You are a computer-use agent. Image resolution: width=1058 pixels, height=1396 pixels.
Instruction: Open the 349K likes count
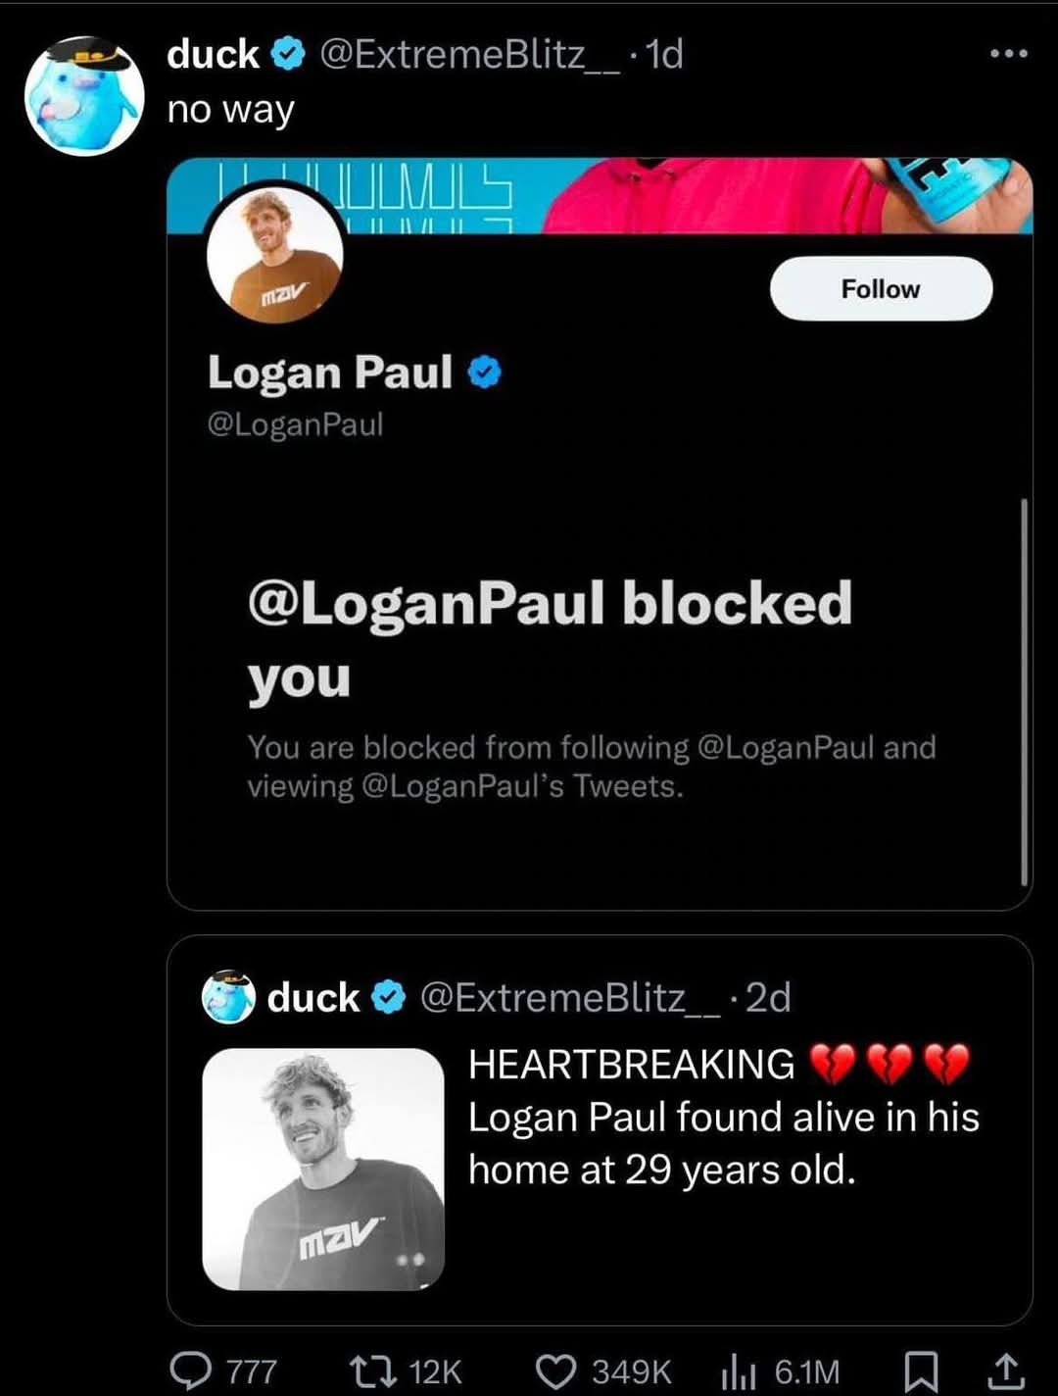632,1371
